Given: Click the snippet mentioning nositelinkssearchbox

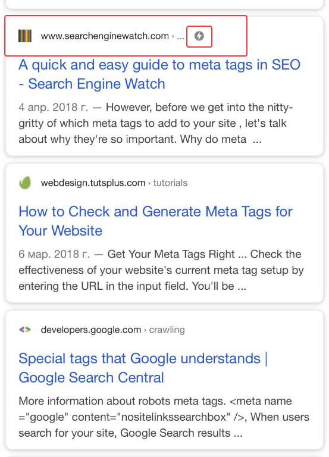Looking at the screenshot, I should point(164,417).
